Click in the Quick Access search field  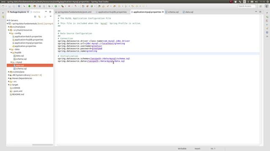point(246,6)
